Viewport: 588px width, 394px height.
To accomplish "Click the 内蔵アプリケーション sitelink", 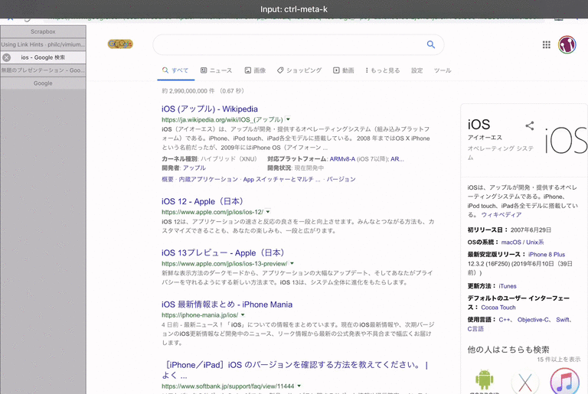I will [208, 179].
